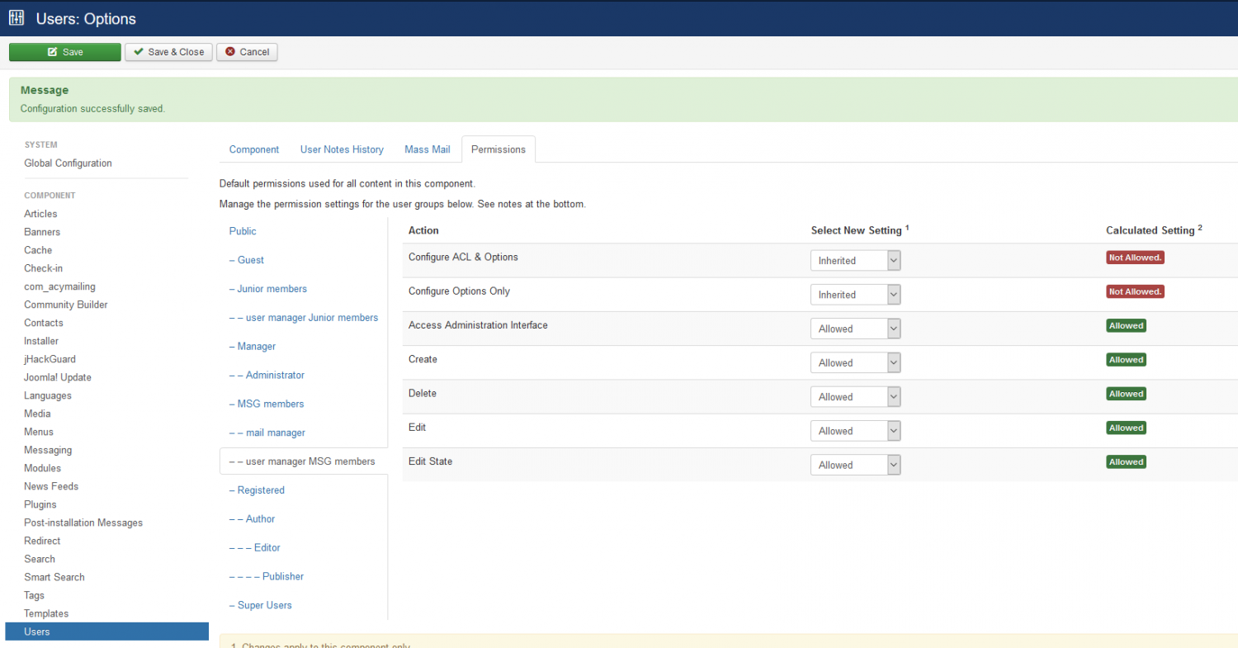The height and width of the screenshot is (648, 1238).
Task: Open Templates component options
Action: 46,613
